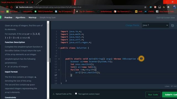
Task: Go to Practice in breadcrumb
Action: [8, 18]
